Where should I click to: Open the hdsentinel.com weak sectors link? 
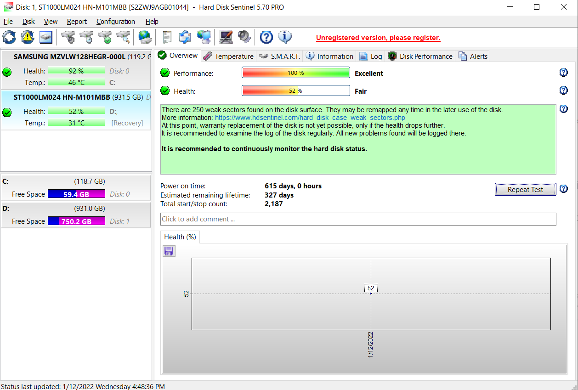310,118
